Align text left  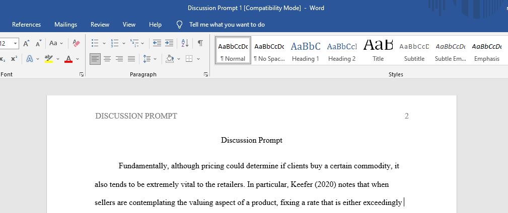[95, 59]
